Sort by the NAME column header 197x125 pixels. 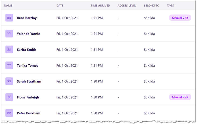click(8, 6)
